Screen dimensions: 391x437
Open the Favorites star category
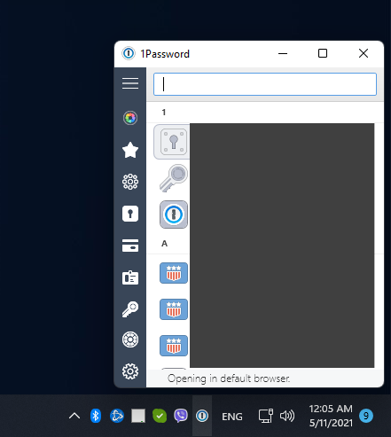tap(130, 150)
